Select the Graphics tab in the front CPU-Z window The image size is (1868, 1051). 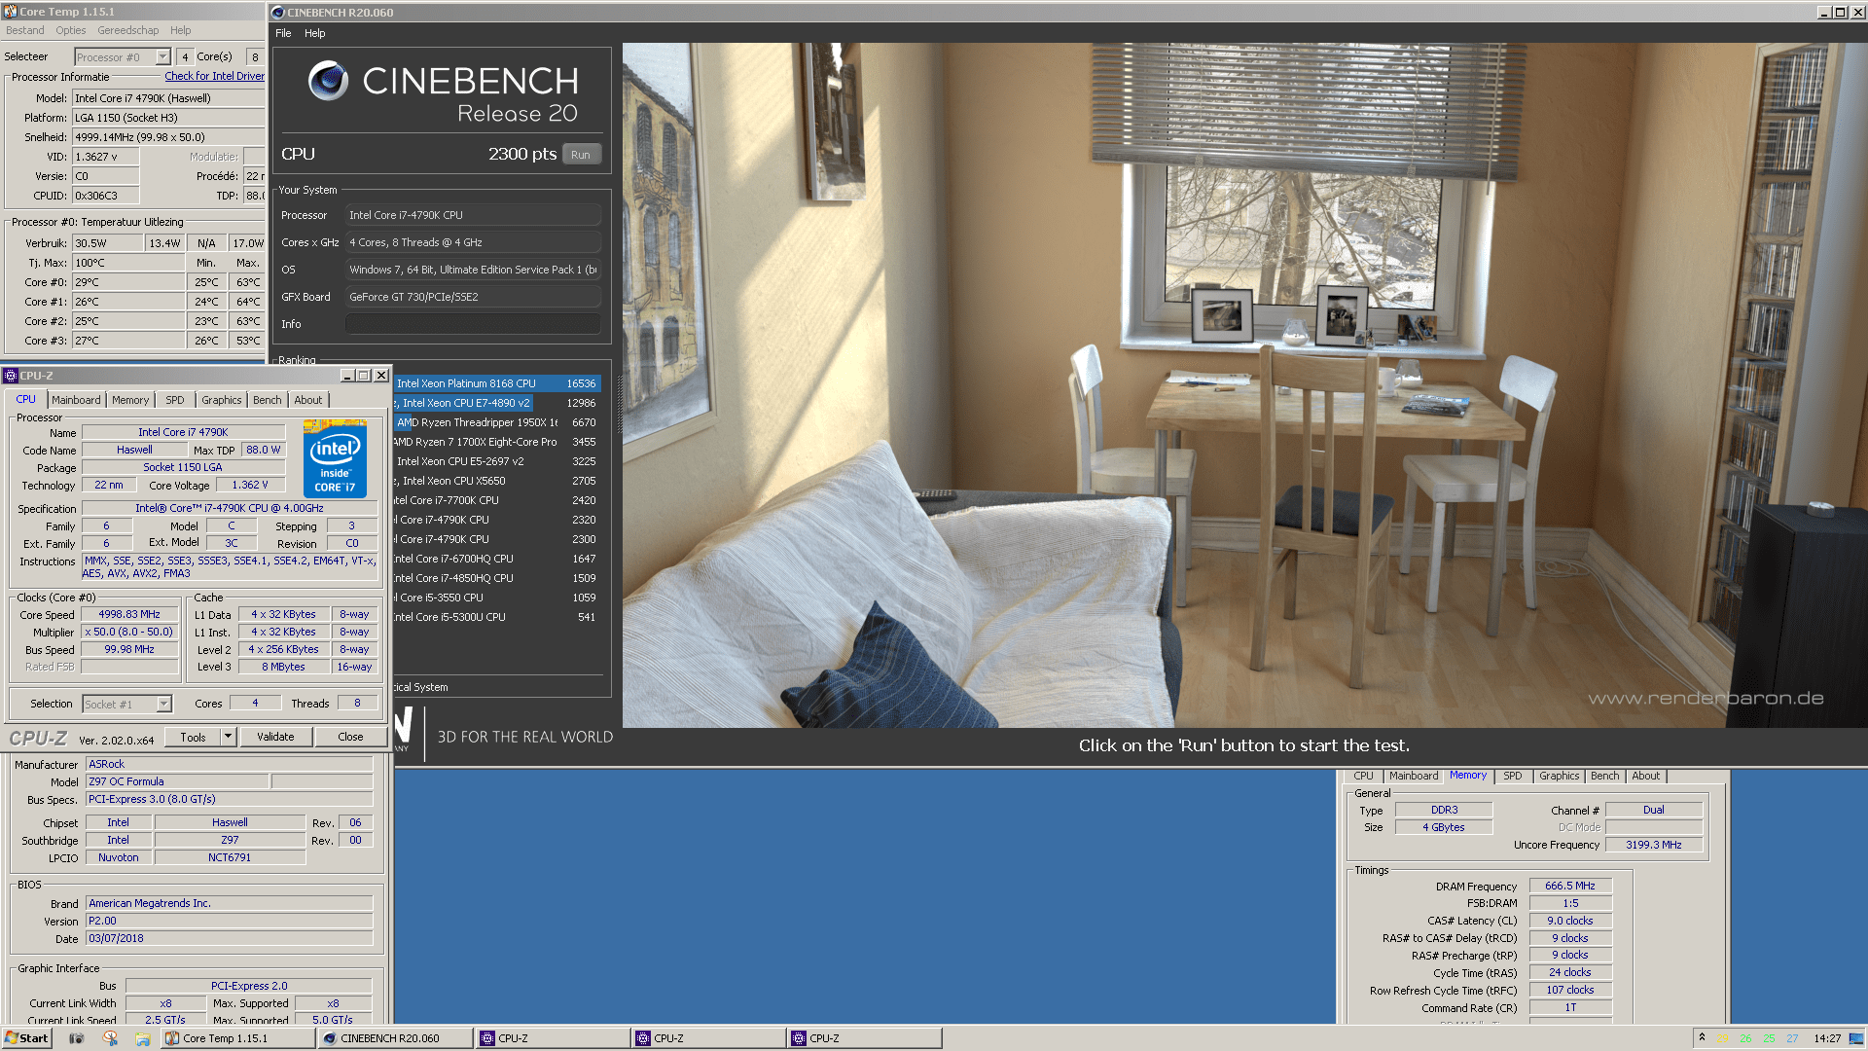[x=222, y=400]
